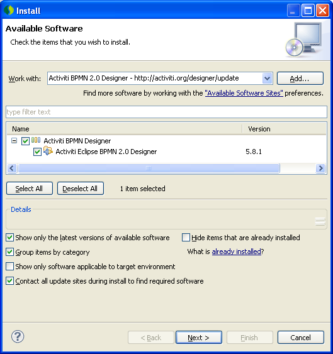
Task: Click the Add... button
Action: [x=300, y=79]
